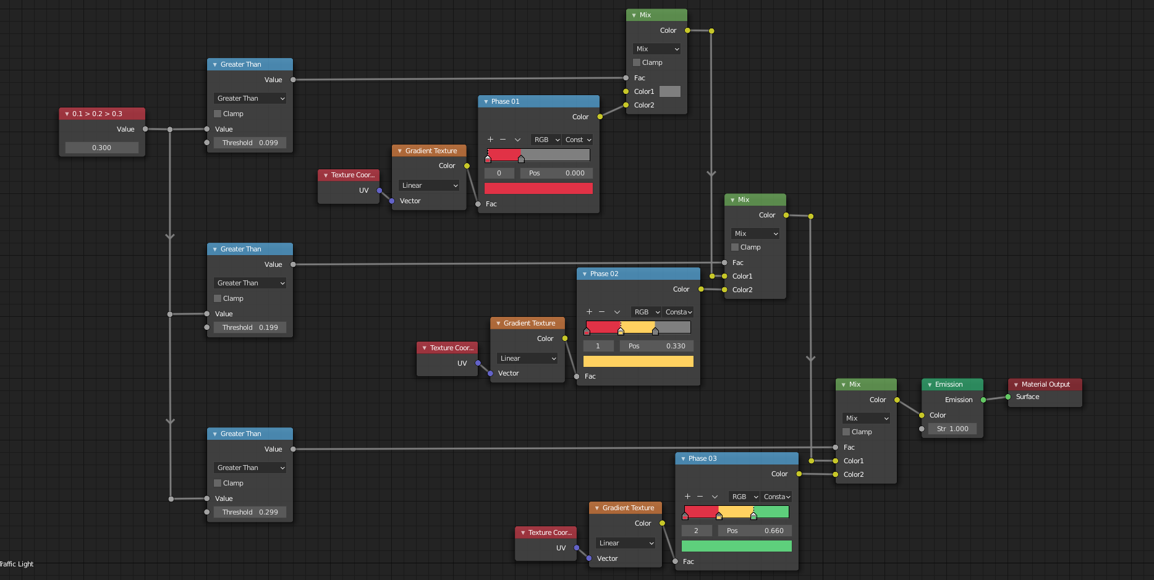The height and width of the screenshot is (580, 1154).
Task: Add a color stop in Phase 02 ramp
Action: (x=589, y=312)
